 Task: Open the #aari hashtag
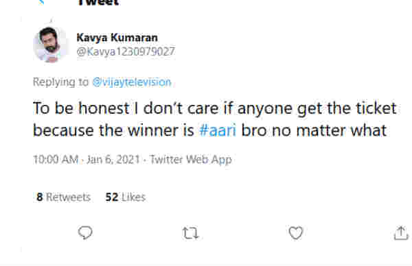pyautogui.click(x=218, y=130)
